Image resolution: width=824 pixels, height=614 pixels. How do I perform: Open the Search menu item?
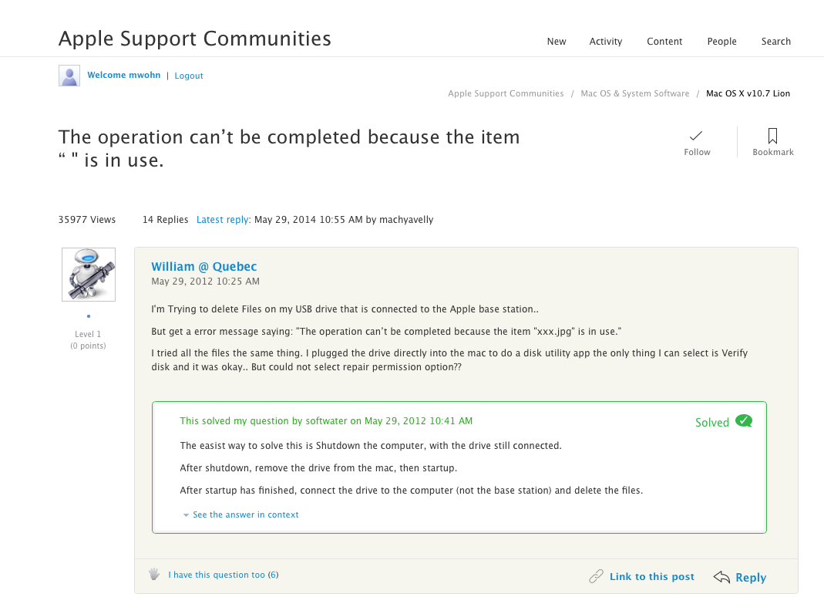pyautogui.click(x=775, y=42)
